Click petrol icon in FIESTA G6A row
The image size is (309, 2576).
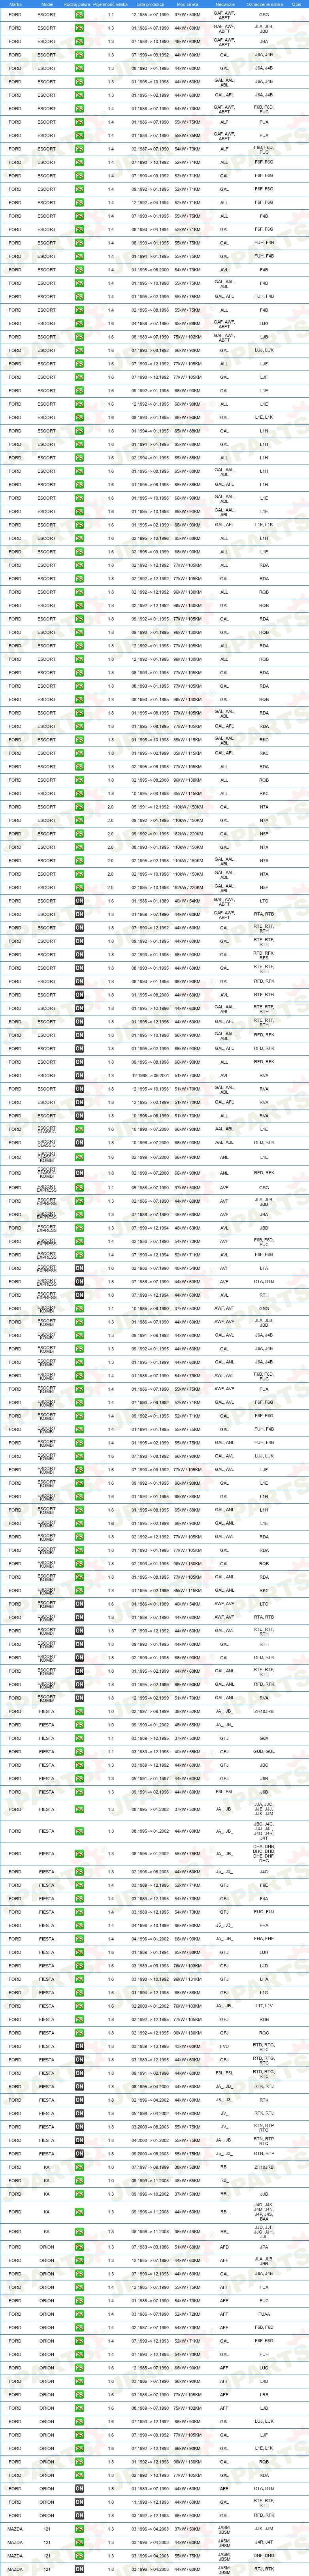click(x=79, y=1737)
